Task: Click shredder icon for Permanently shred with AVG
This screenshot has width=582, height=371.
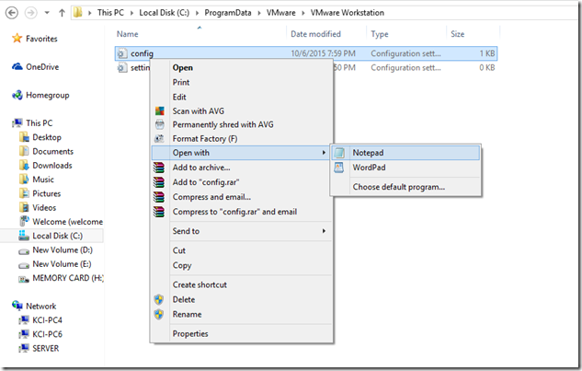Action: click(x=159, y=124)
